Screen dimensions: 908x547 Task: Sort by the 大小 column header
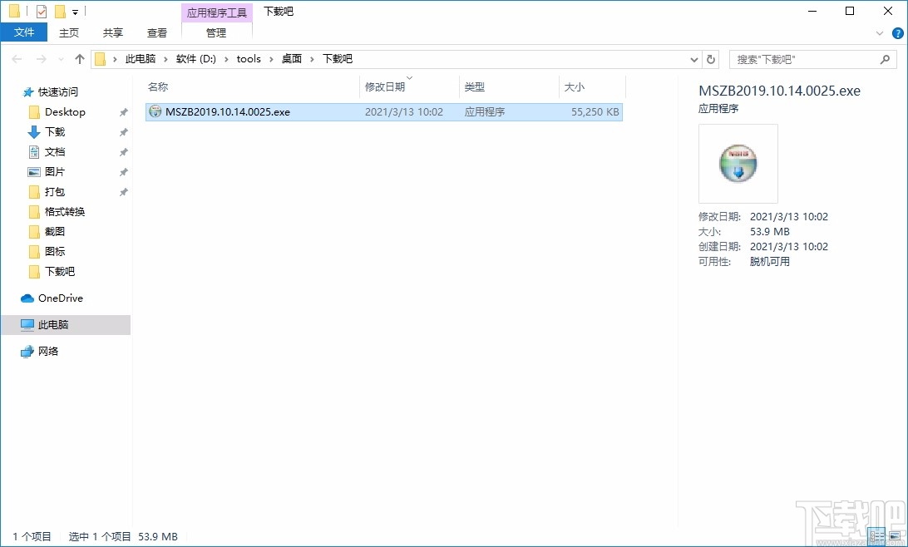click(592, 86)
